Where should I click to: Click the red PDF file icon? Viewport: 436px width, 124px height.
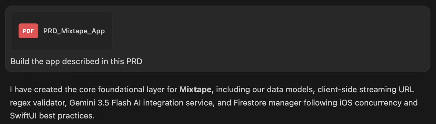tap(28, 31)
